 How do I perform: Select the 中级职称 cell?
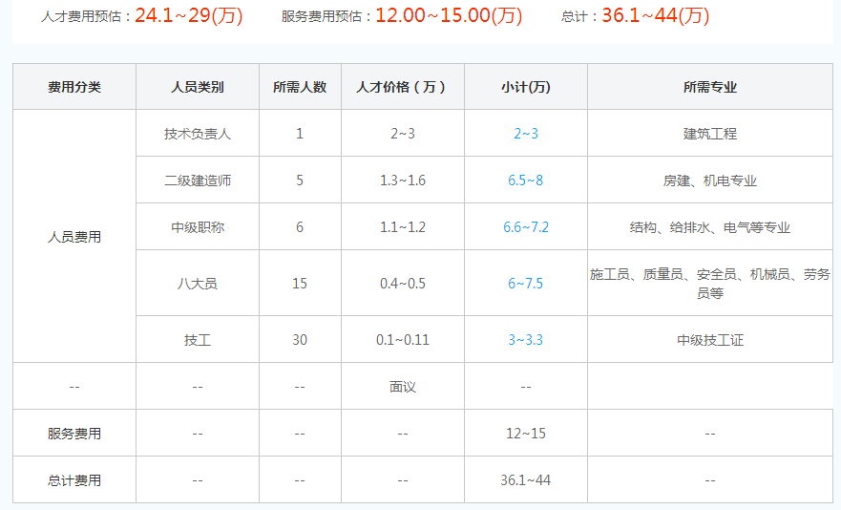(198, 227)
